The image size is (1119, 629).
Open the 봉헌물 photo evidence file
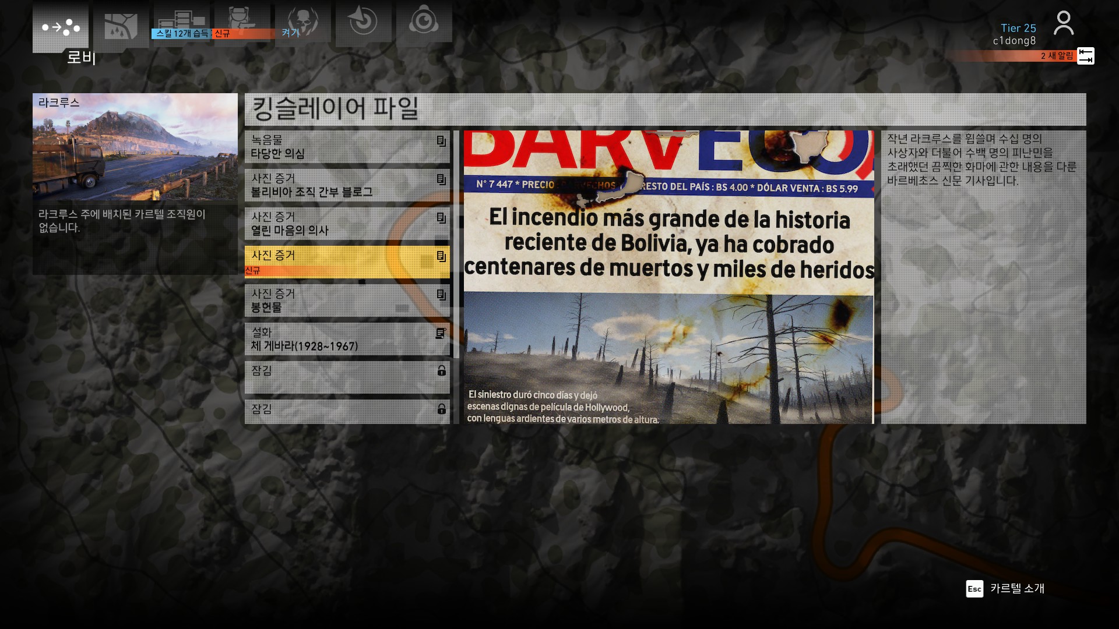[x=347, y=301]
